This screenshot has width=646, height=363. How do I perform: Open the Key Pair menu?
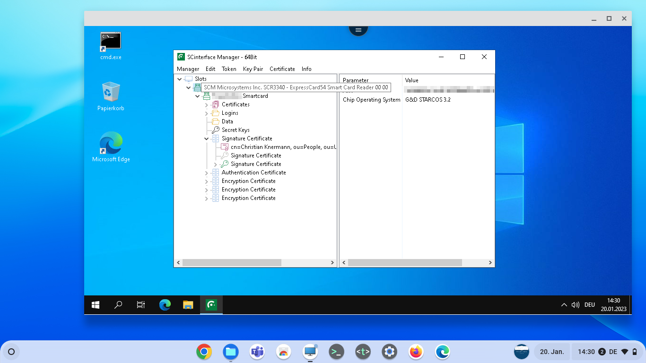click(253, 69)
